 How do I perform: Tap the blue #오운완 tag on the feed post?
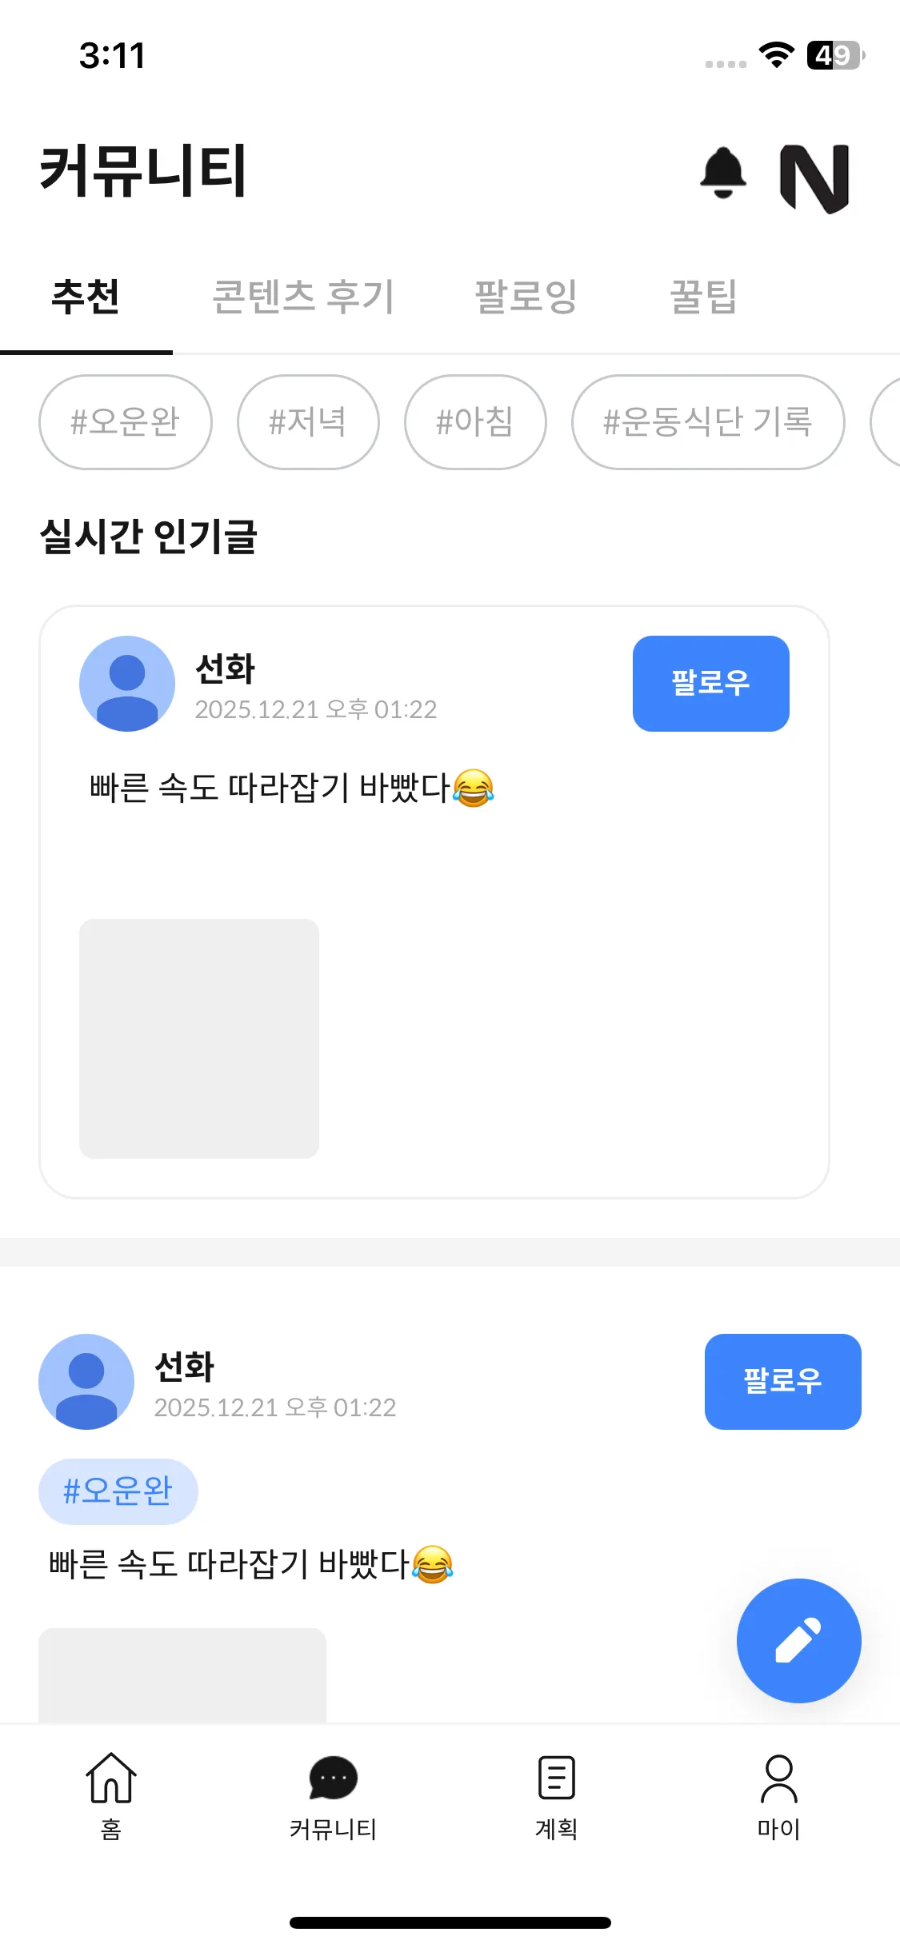[118, 1491]
